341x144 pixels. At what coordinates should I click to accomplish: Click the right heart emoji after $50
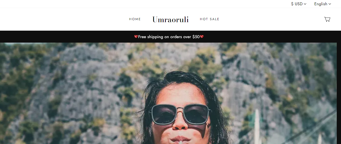pos(202,37)
